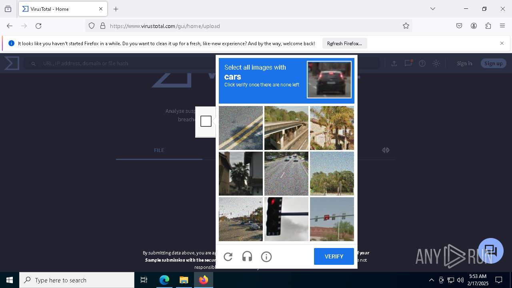
Task: Click the Sign up button
Action: (x=493, y=63)
